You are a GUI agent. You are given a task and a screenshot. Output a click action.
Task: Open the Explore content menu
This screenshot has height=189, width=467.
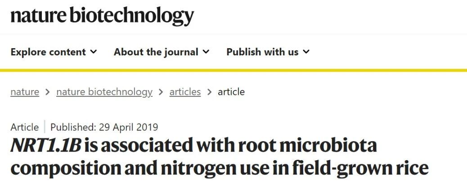click(x=48, y=52)
